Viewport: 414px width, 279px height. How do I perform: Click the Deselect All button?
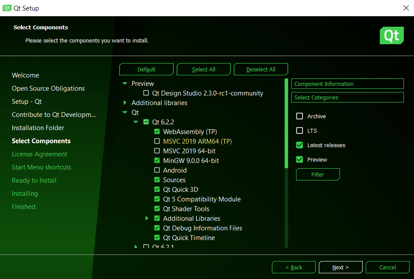pos(261,69)
